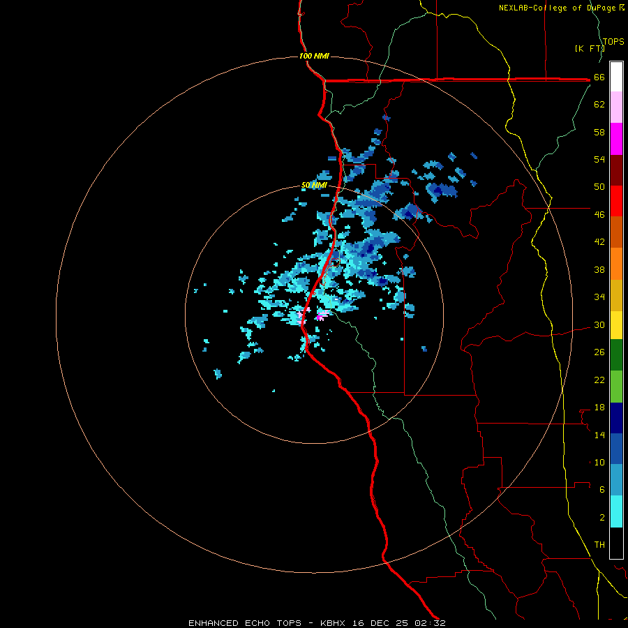Click the navy blue legend swatch

coord(616,418)
